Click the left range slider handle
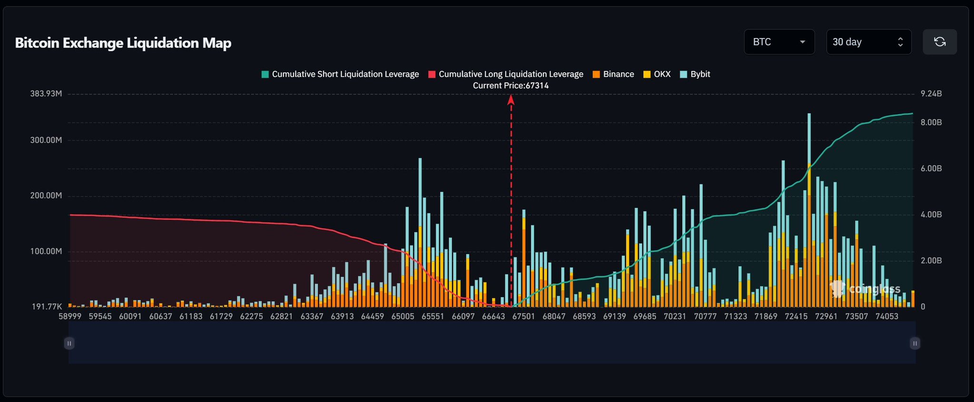This screenshot has width=974, height=402. [69, 343]
